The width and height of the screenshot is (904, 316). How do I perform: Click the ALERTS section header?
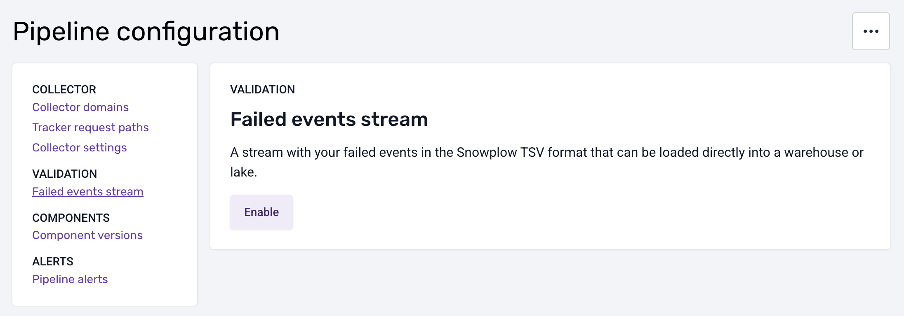point(53,261)
